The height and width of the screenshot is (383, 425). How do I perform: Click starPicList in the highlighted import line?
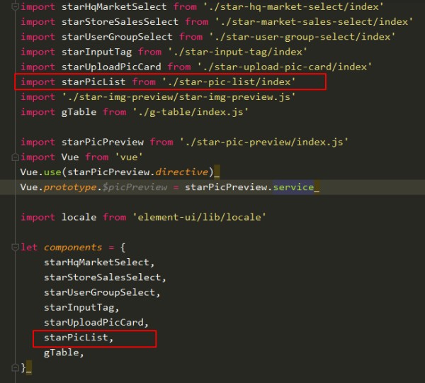click(x=93, y=82)
